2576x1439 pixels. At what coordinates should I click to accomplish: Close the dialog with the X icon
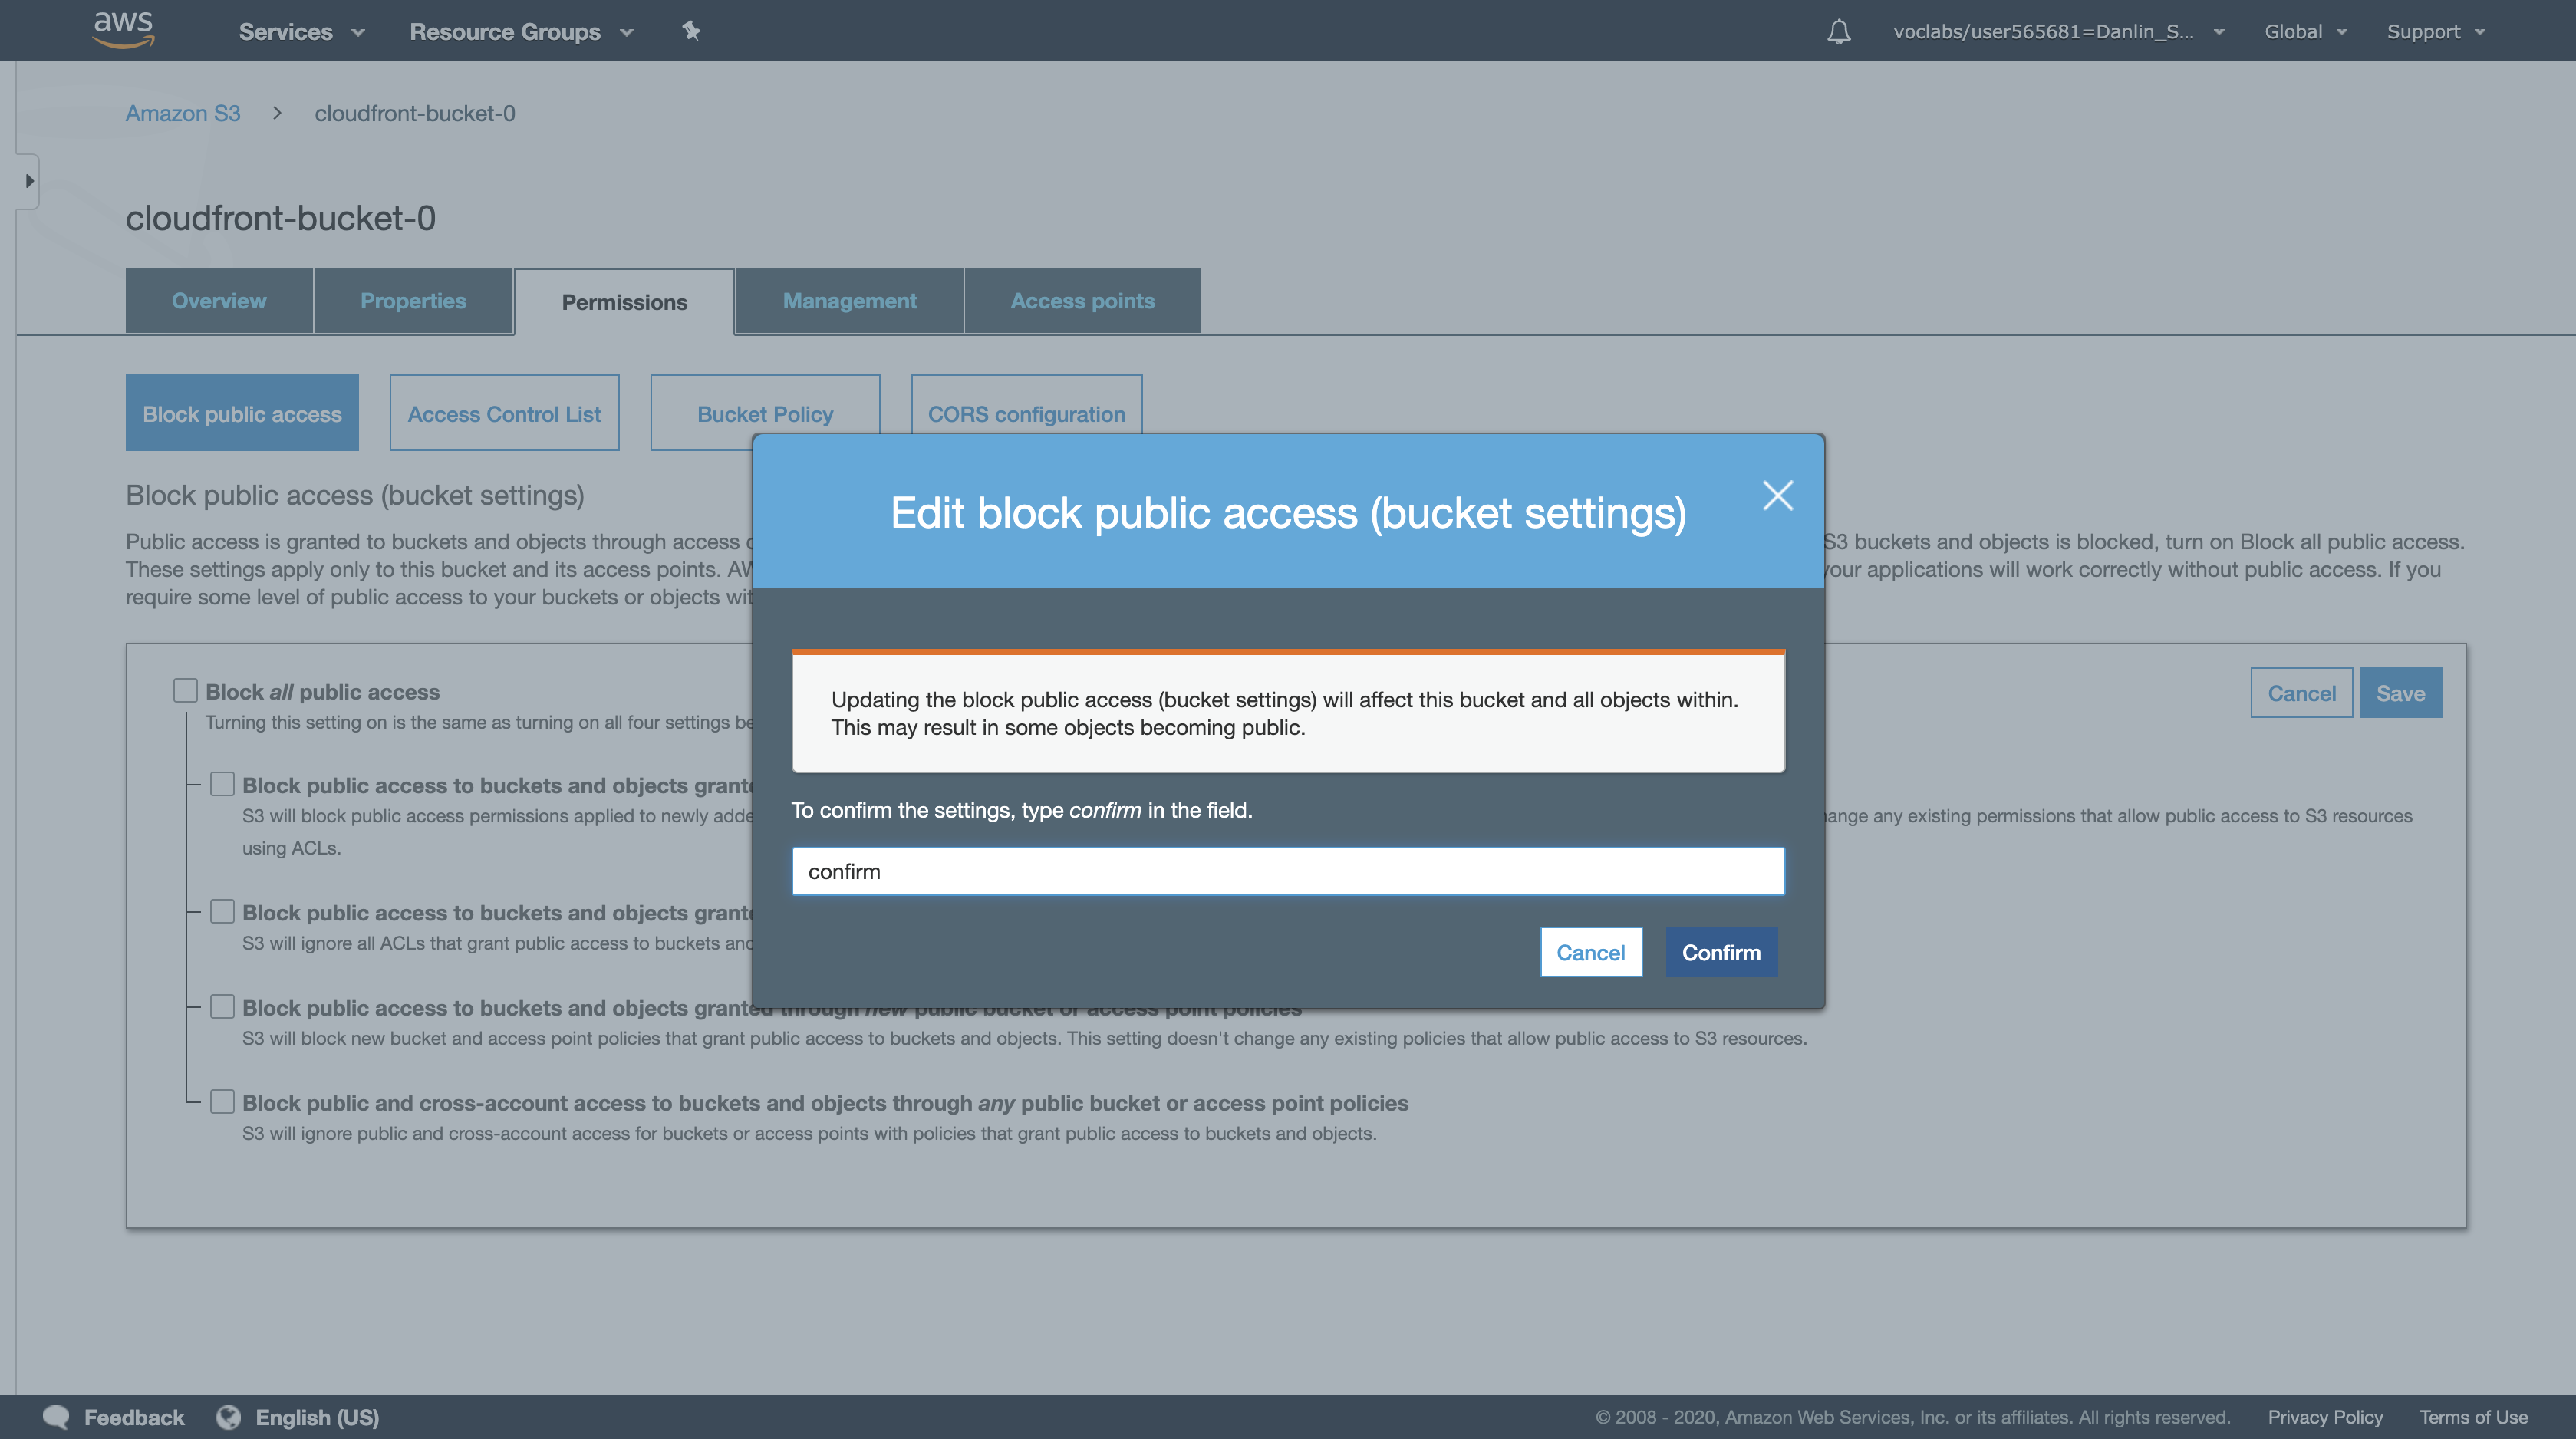point(1777,495)
